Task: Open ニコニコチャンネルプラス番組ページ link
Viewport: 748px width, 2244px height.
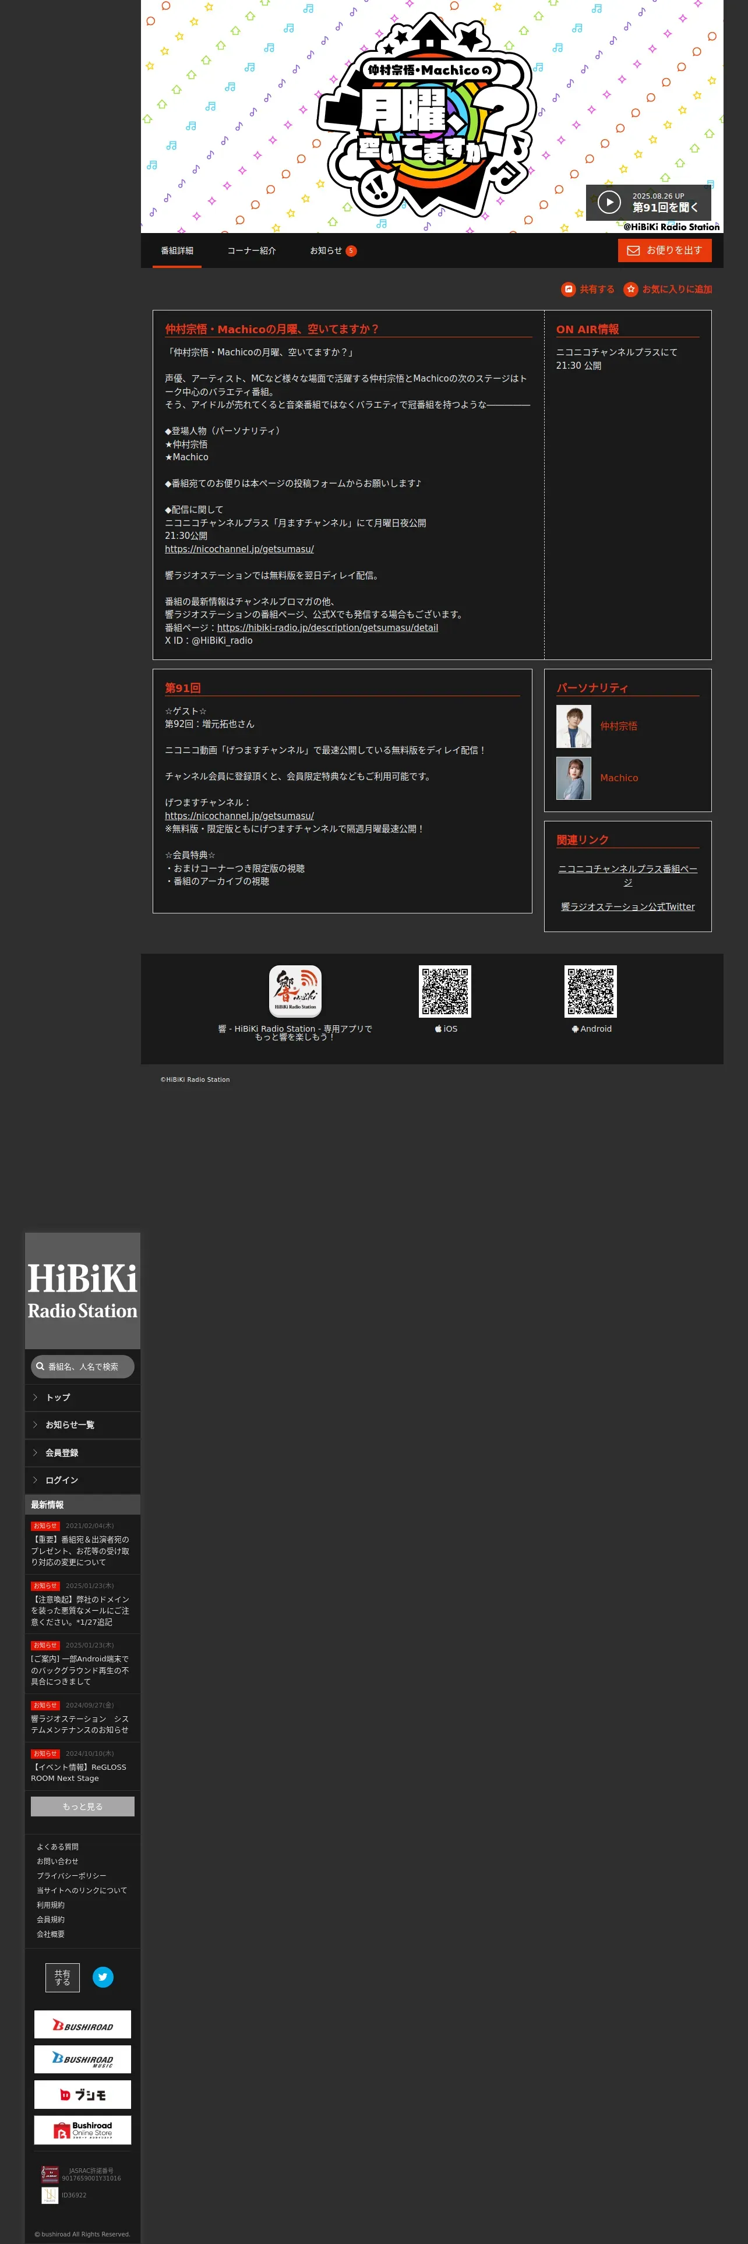Action: [628, 876]
